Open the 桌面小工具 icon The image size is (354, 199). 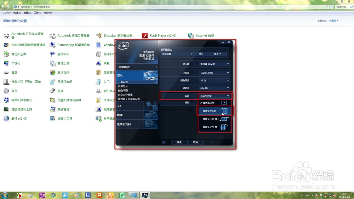click(x=52, y=119)
